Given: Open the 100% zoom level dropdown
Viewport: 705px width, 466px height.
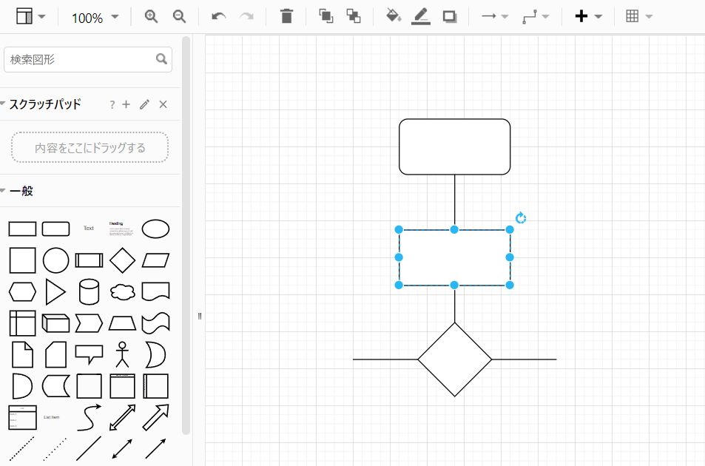Looking at the screenshot, I should [x=95, y=18].
